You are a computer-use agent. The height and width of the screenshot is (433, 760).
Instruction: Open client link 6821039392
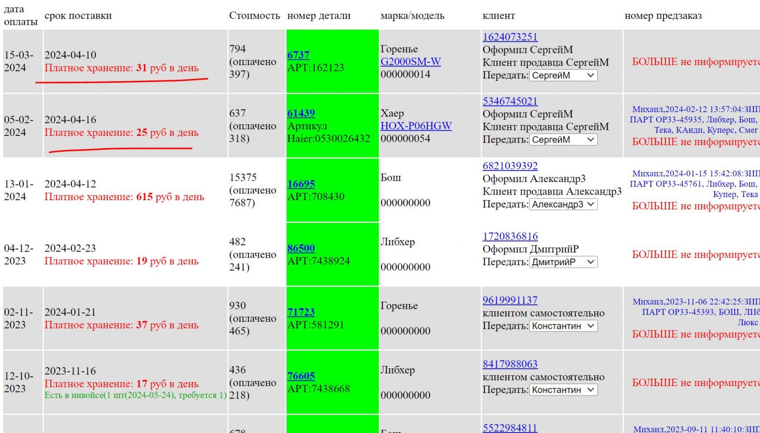510,166
